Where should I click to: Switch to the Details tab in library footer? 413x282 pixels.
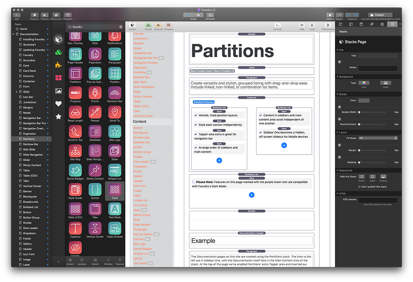tap(95, 262)
